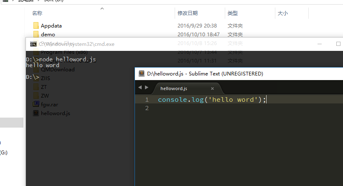Click the demo folder icon
Viewport: 343px width, 186px height.
(36, 35)
